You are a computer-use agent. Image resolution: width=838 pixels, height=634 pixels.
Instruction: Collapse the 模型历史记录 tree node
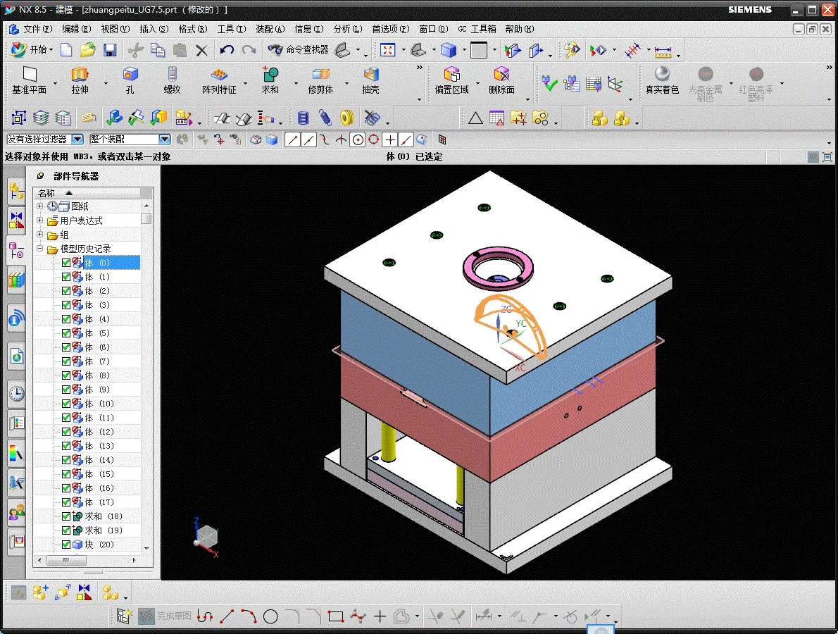pyautogui.click(x=39, y=249)
